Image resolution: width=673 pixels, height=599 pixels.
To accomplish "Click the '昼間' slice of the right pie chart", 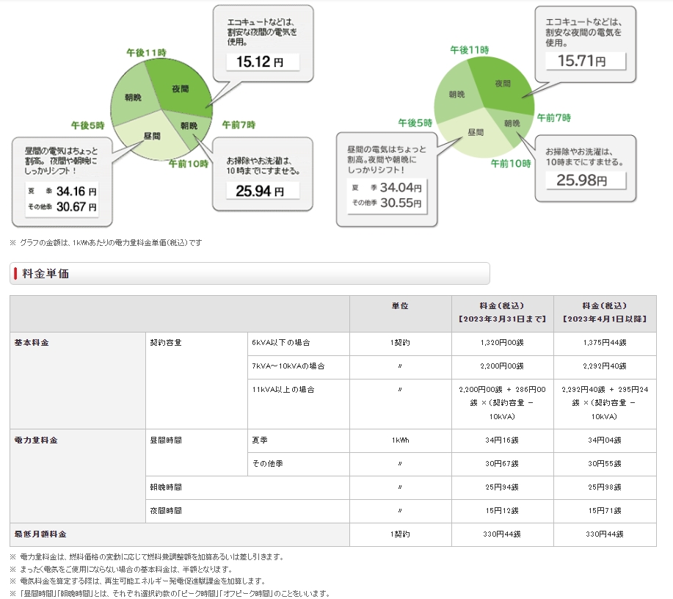I will (x=476, y=132).
